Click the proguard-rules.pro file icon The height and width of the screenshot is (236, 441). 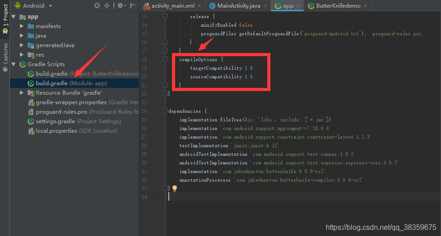pos(31,112)
